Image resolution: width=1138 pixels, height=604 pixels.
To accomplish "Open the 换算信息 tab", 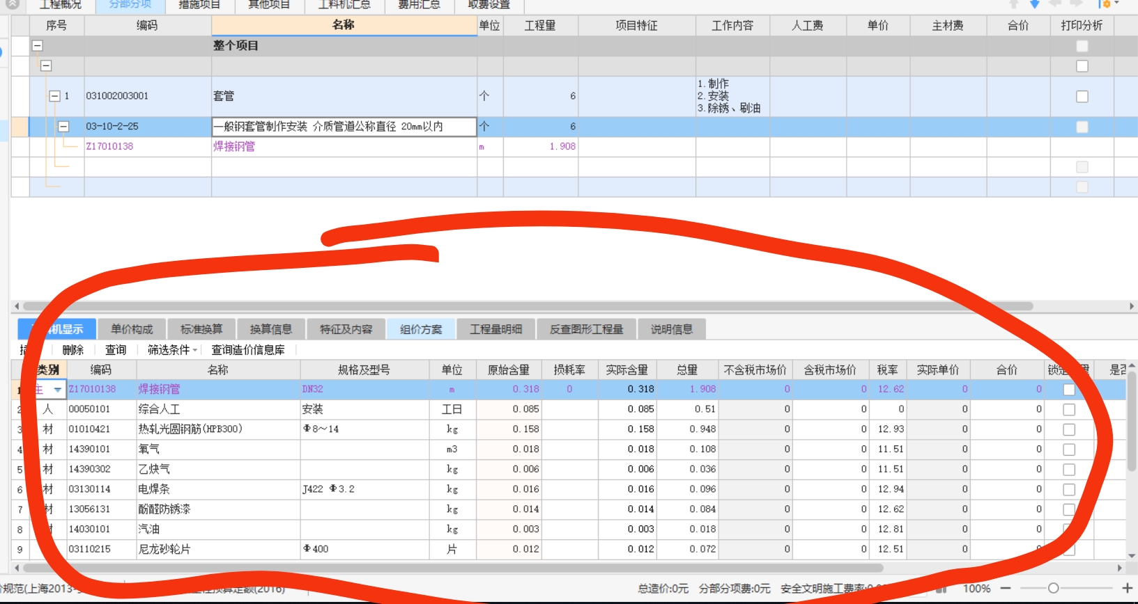I will [271, 329].
